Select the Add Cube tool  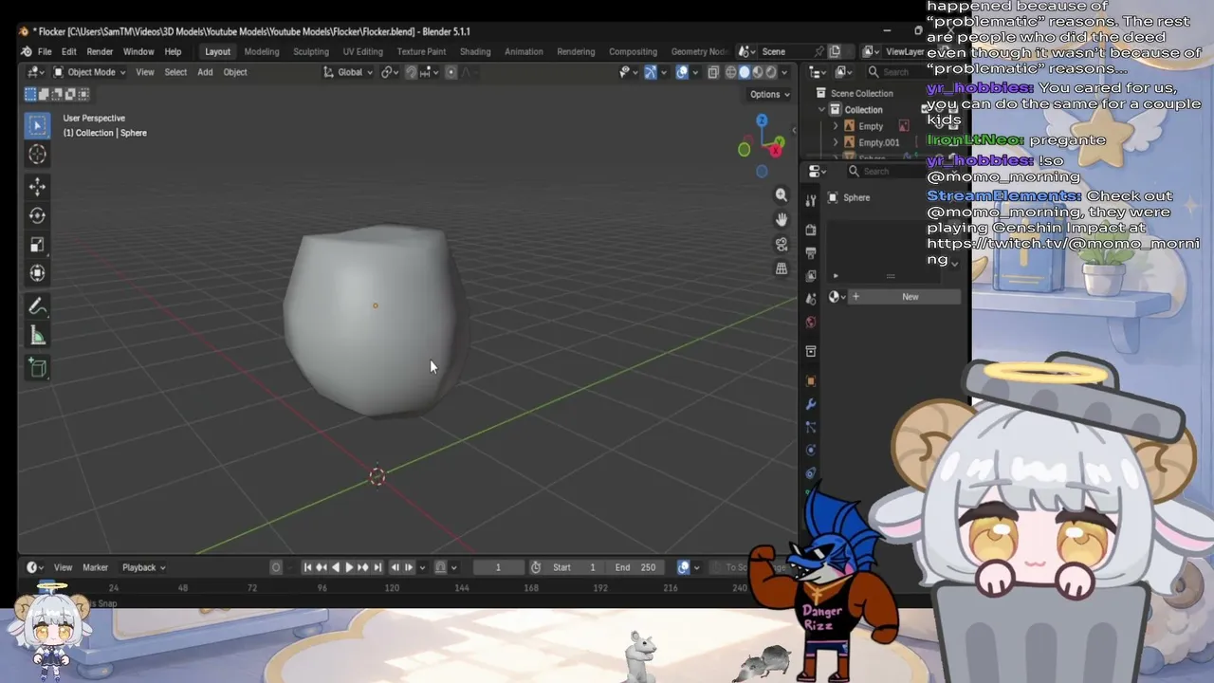click(38, 368)
